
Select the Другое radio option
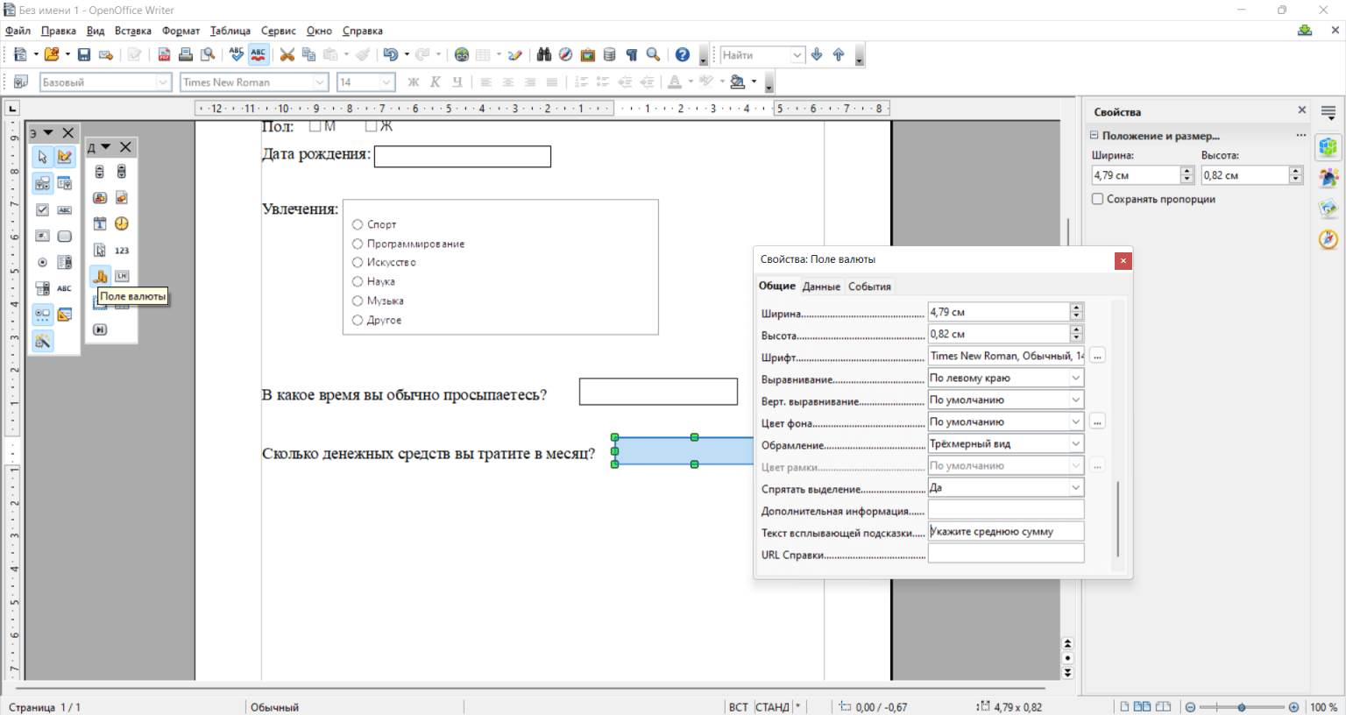358,321
